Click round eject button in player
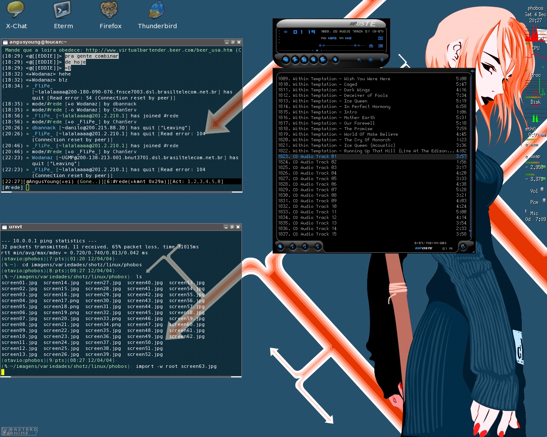This screenshot has height=437, width=547. (x=335, y=60)
